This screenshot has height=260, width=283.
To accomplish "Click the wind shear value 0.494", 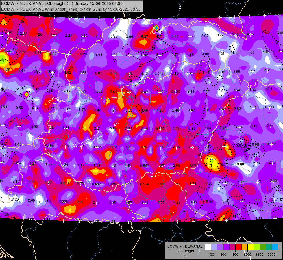I will pyautogui.click(x=17, y=163).
